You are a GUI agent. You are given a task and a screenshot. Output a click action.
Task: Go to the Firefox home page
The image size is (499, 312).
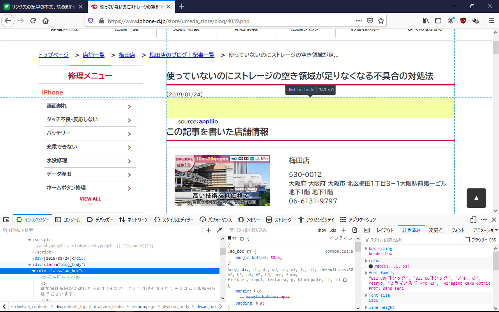tap(46, 21)
